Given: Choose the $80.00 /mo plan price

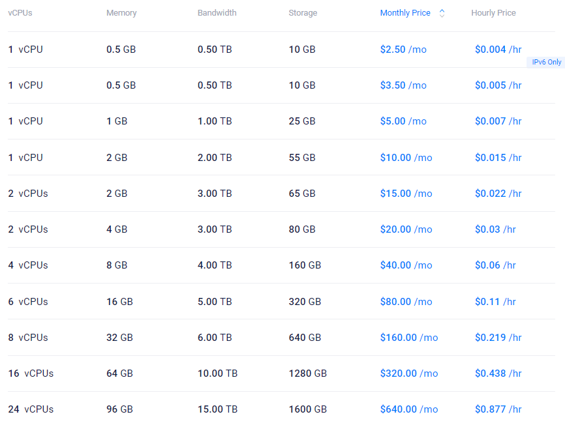Looking at the screenshot, I should point(406,302).
